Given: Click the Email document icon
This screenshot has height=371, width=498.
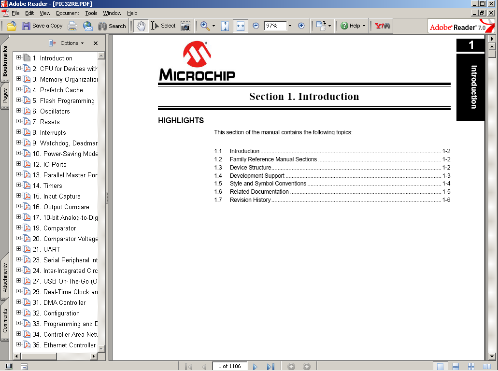Looking at the screenshot, I should (87, 26).
